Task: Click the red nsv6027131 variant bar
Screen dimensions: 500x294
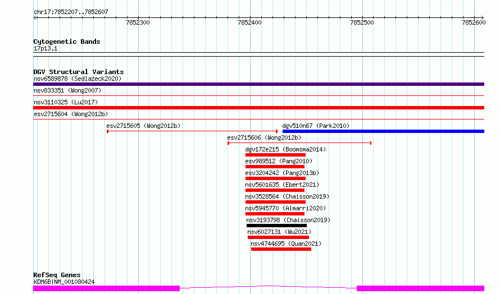Action: tap(279, 237)
